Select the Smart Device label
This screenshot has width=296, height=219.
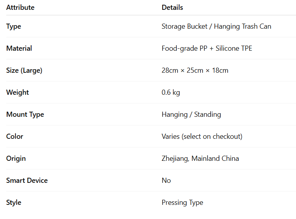[27, 180]
